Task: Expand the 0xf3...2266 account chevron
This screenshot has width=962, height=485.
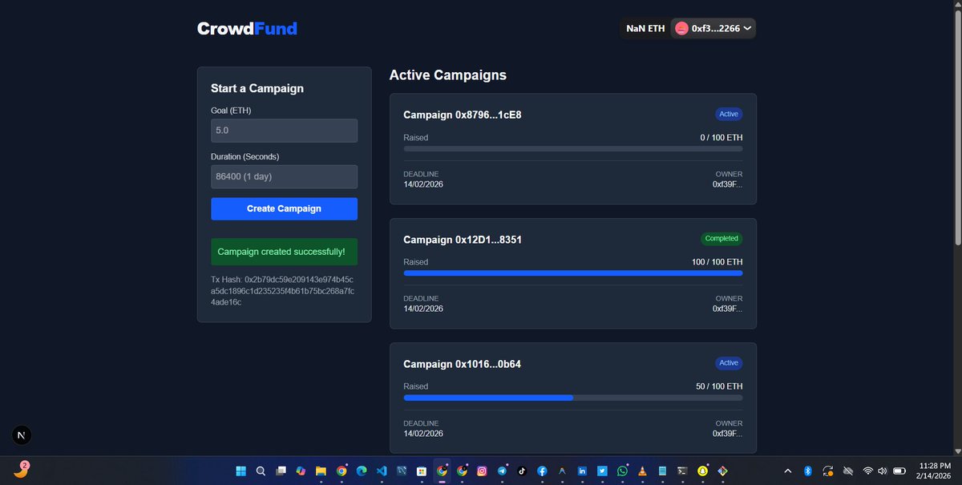Action: click(x=747, y=28)
